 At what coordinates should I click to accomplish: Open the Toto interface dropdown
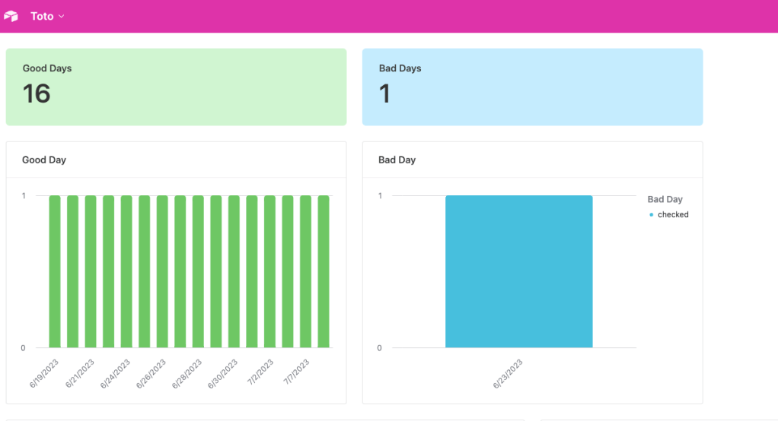pyautogui.click(x=47, y=16)
